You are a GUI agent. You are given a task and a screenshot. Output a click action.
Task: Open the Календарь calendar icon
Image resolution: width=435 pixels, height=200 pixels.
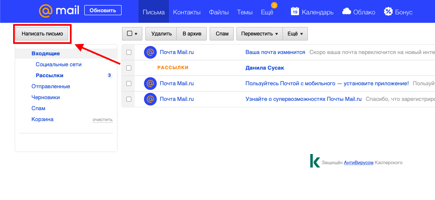coord(295,11)
